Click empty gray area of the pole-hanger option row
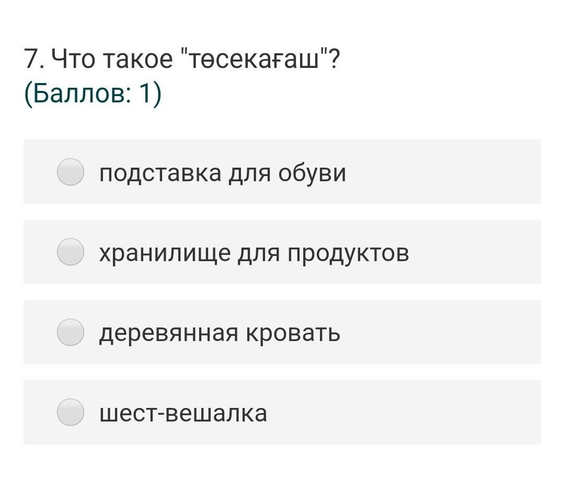The image size is (563, 480). point(408,412)
